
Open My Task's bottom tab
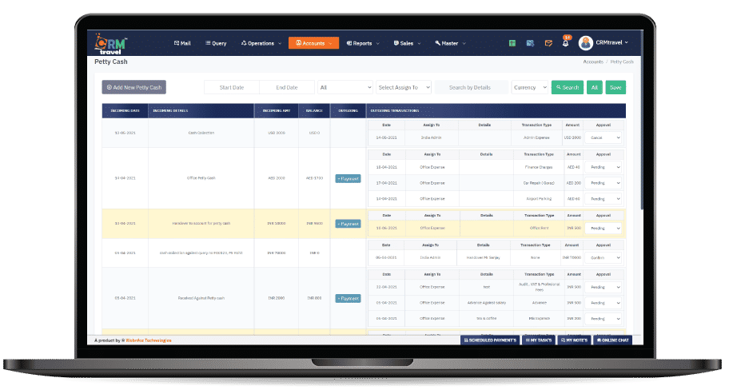click(539, 340)
